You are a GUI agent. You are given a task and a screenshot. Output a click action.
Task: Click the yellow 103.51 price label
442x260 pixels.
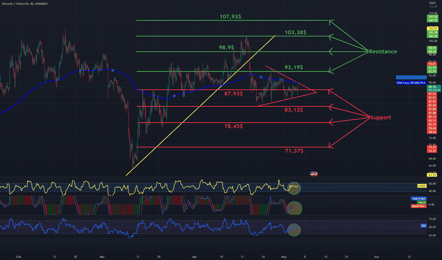(433, 28)
